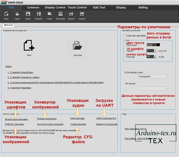This screenshot has width=179, height=157.
Task: Click the SaveAs toolbar icon
Action: (39, 14)
